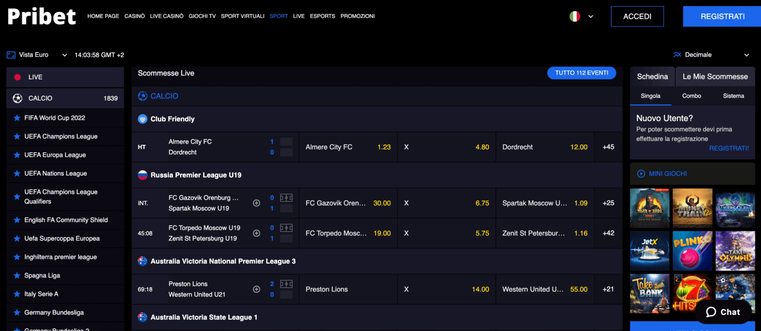Open the Chat support widget

coord(723,312)
